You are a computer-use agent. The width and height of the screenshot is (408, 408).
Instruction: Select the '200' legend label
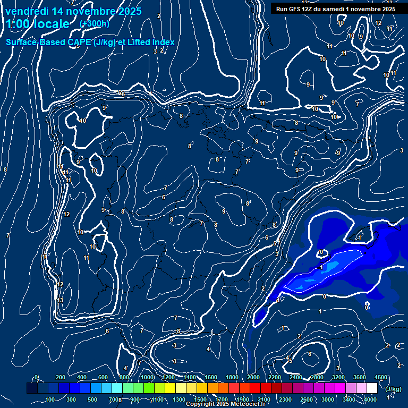(x=61, y=377)
